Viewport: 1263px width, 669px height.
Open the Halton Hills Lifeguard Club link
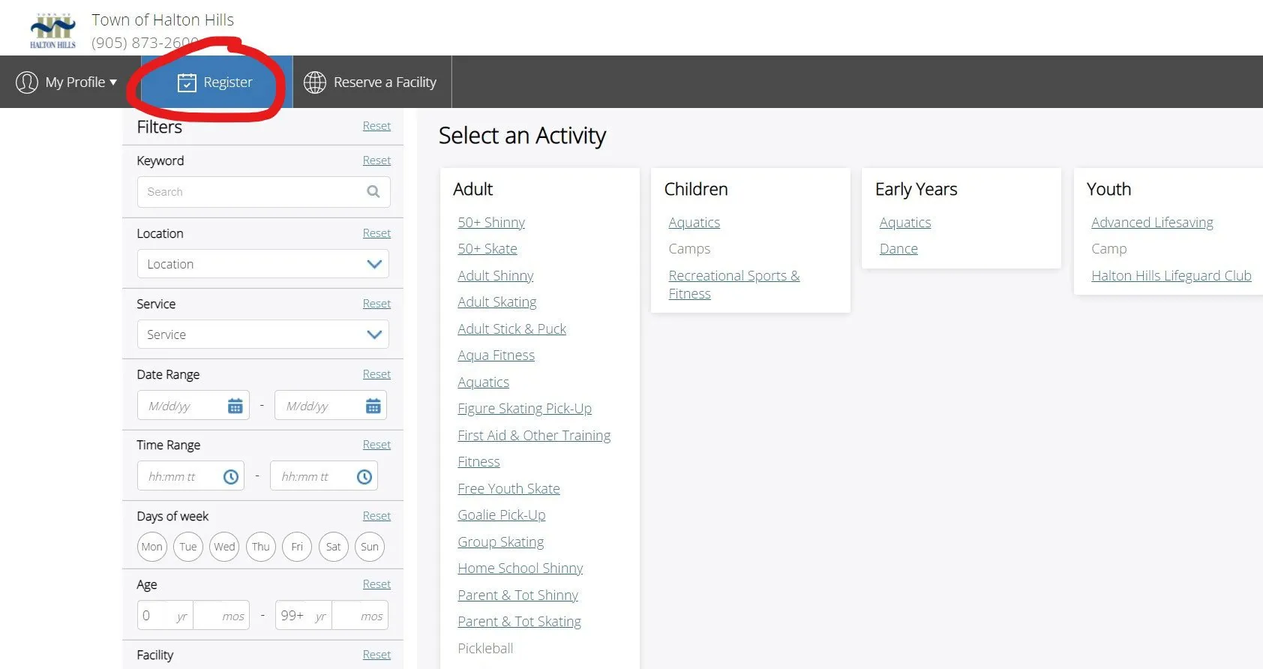click(1171, 275)
